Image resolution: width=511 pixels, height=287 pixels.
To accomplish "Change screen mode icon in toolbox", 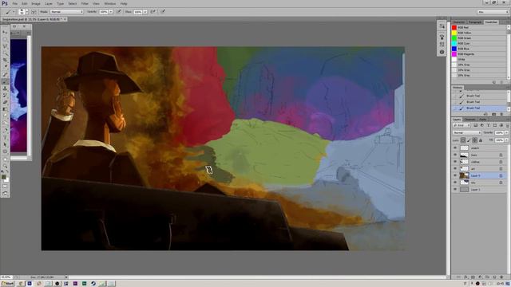I will (5, 194).
